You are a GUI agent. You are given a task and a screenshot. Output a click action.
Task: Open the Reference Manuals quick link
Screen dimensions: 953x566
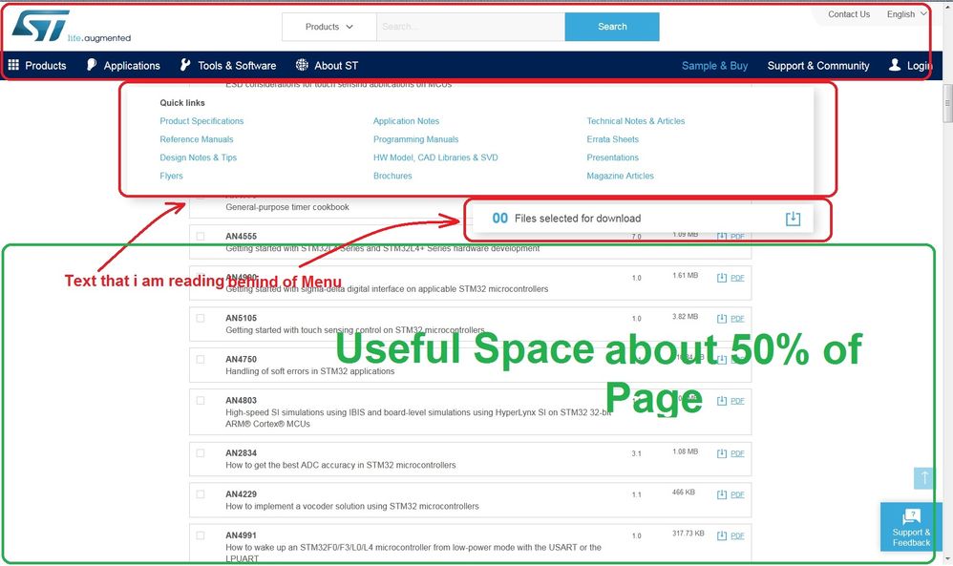coord(197,139)
